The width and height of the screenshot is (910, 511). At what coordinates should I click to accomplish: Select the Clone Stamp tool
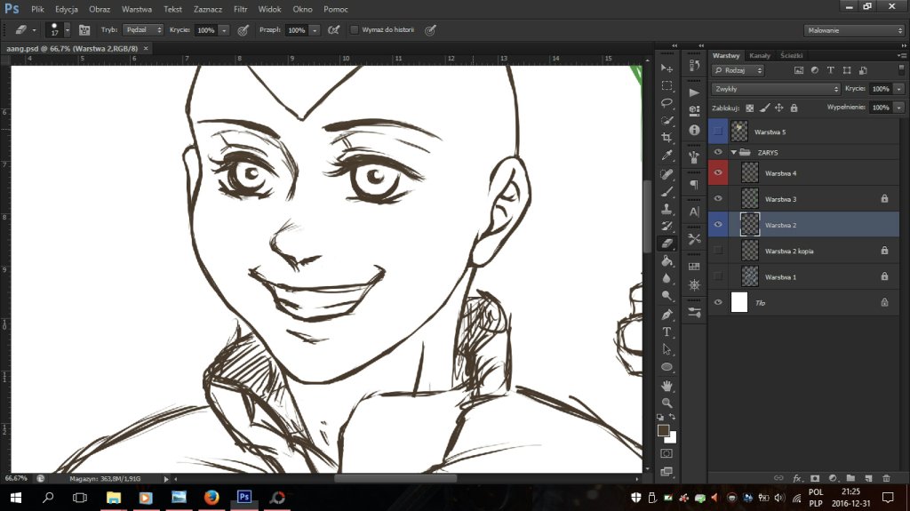(x=667, y=209)
